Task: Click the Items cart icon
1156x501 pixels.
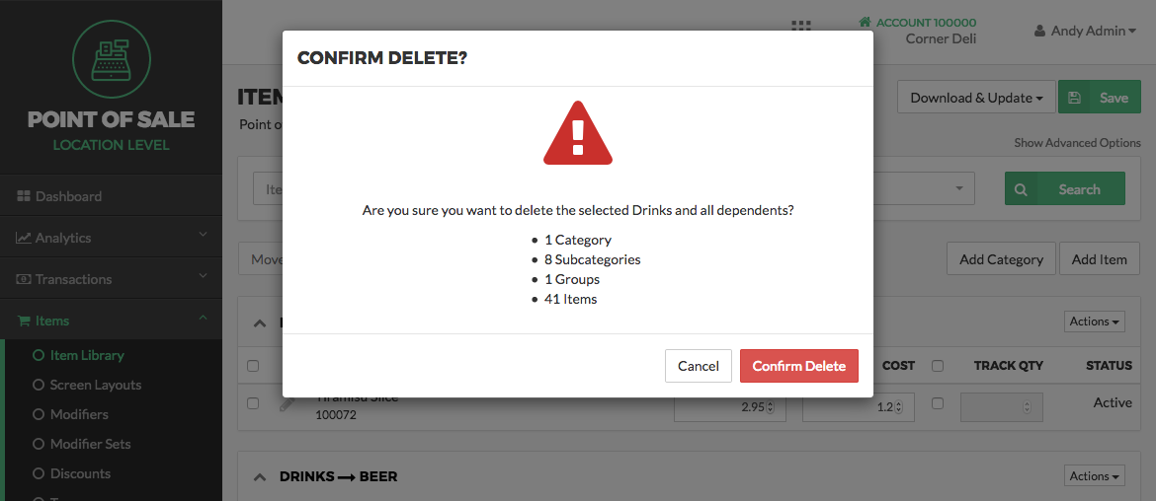Action: 23,321
